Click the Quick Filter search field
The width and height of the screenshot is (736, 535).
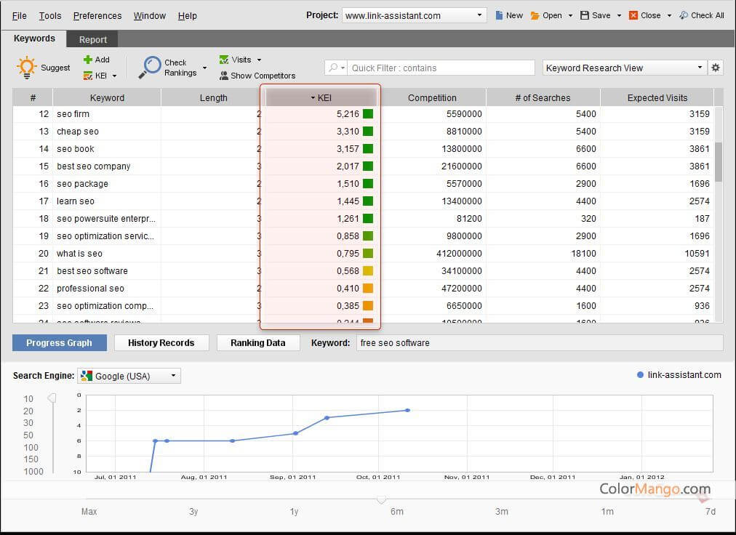441,68
